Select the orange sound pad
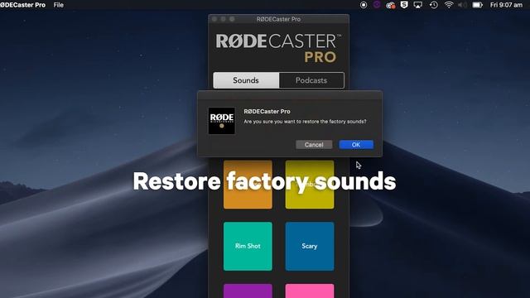Screen dimensions: 530x298 (248, 185)
